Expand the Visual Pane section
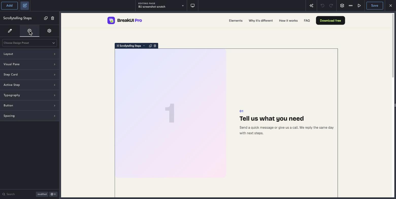Viewport: 396px width, 199px height. pos(29,64)
